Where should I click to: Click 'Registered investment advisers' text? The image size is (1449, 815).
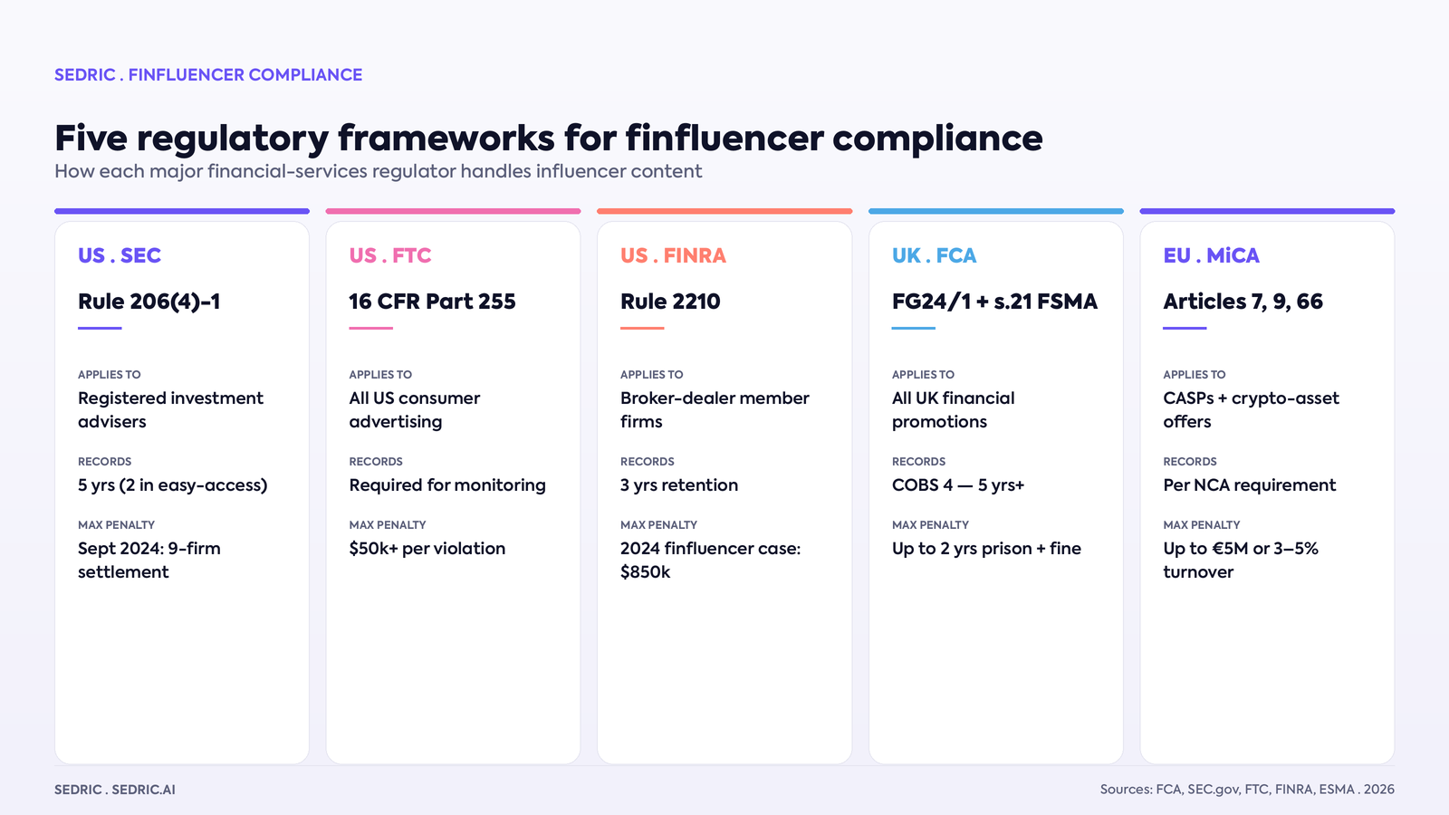pyautogui.click(x=170, y=409)
